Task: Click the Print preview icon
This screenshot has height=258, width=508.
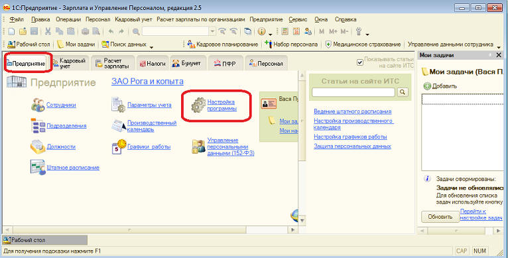Action: click(x=96, y=31)
